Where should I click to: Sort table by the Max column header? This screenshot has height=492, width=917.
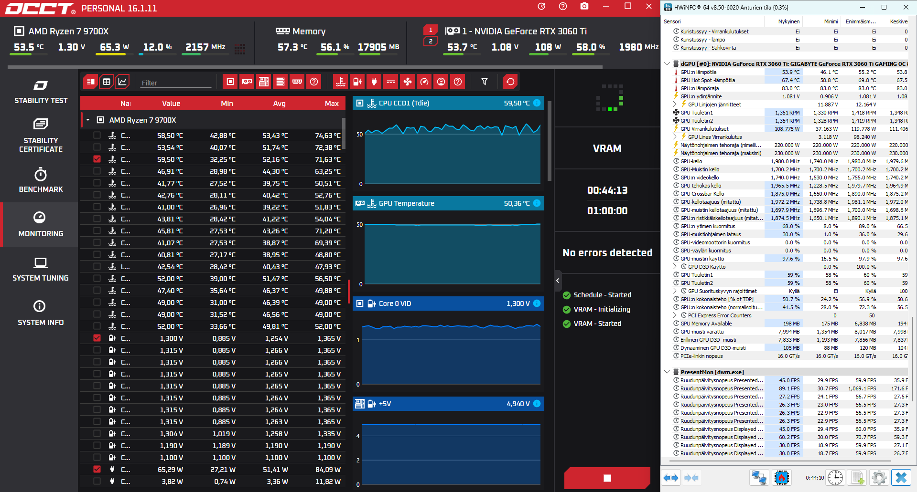(332, 103)
